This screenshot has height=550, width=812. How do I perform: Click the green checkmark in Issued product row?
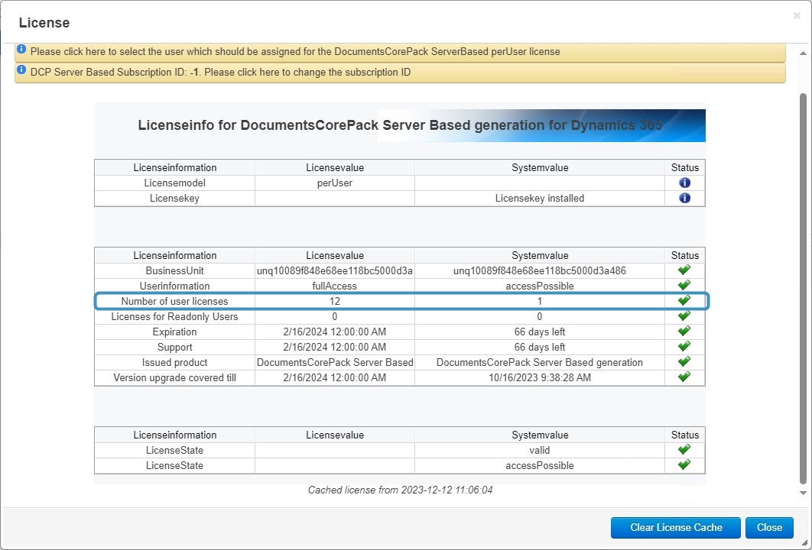coord(684,361)
